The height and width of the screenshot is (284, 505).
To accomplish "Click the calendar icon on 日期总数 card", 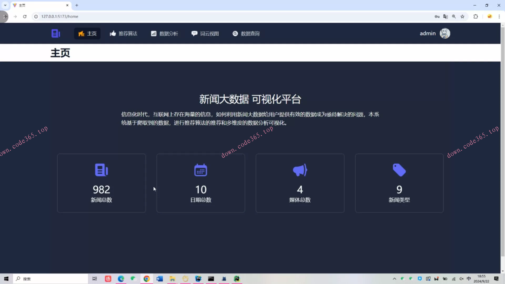I will pos(200,170).
